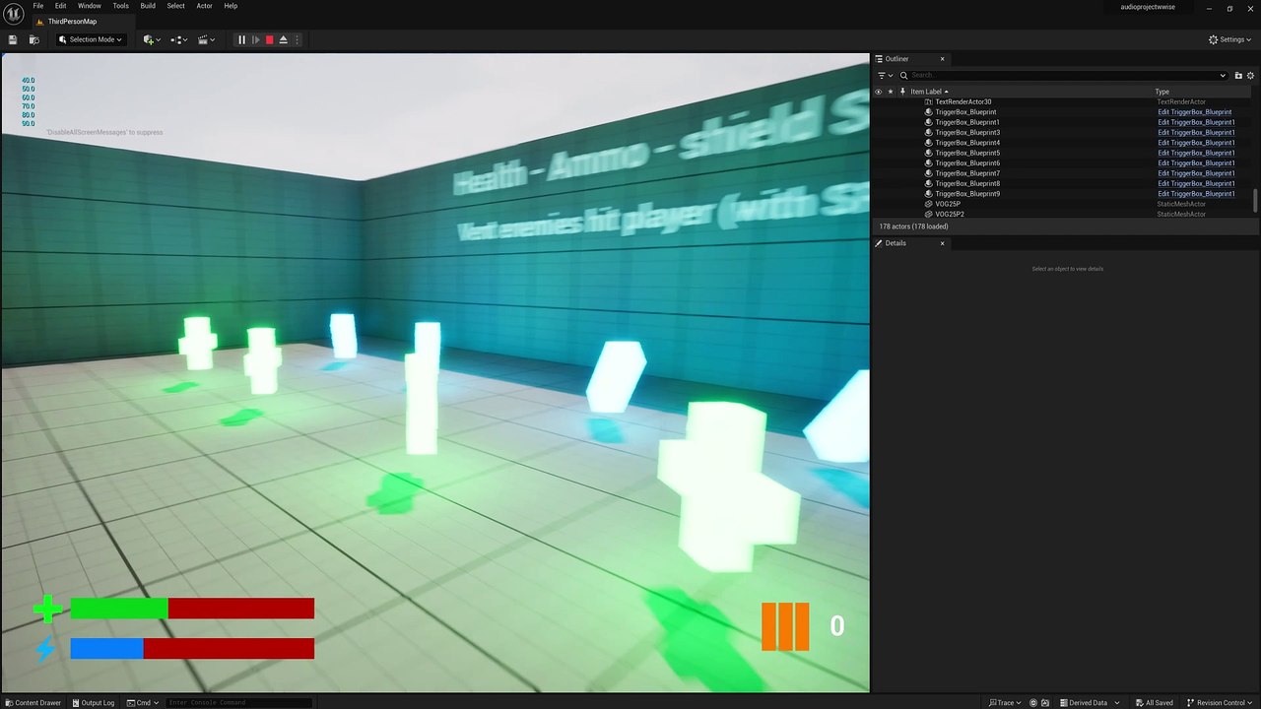Close the Outliner panel tab
The image size is (1261, 709).
pos(942,59)
